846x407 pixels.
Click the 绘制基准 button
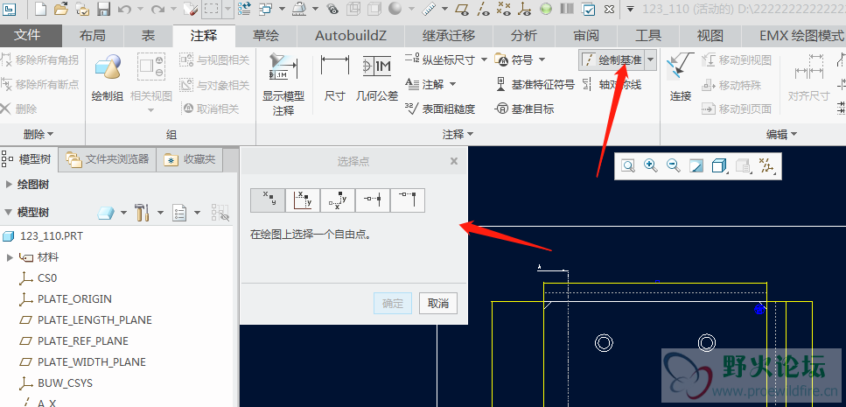tap(612, 60)
